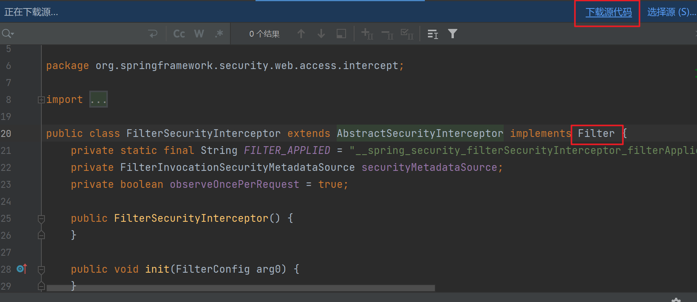Open the search filter funnel options
This screenshot has height=302, width=697.
[453, 34]
